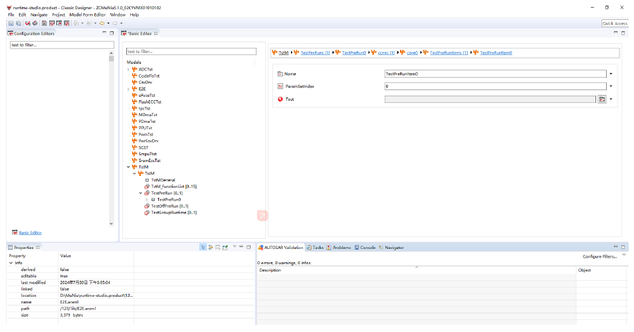Viewport: 634px width, 332px height.
Task: Click the Quick Access field
Action: [x=615, y=23]
